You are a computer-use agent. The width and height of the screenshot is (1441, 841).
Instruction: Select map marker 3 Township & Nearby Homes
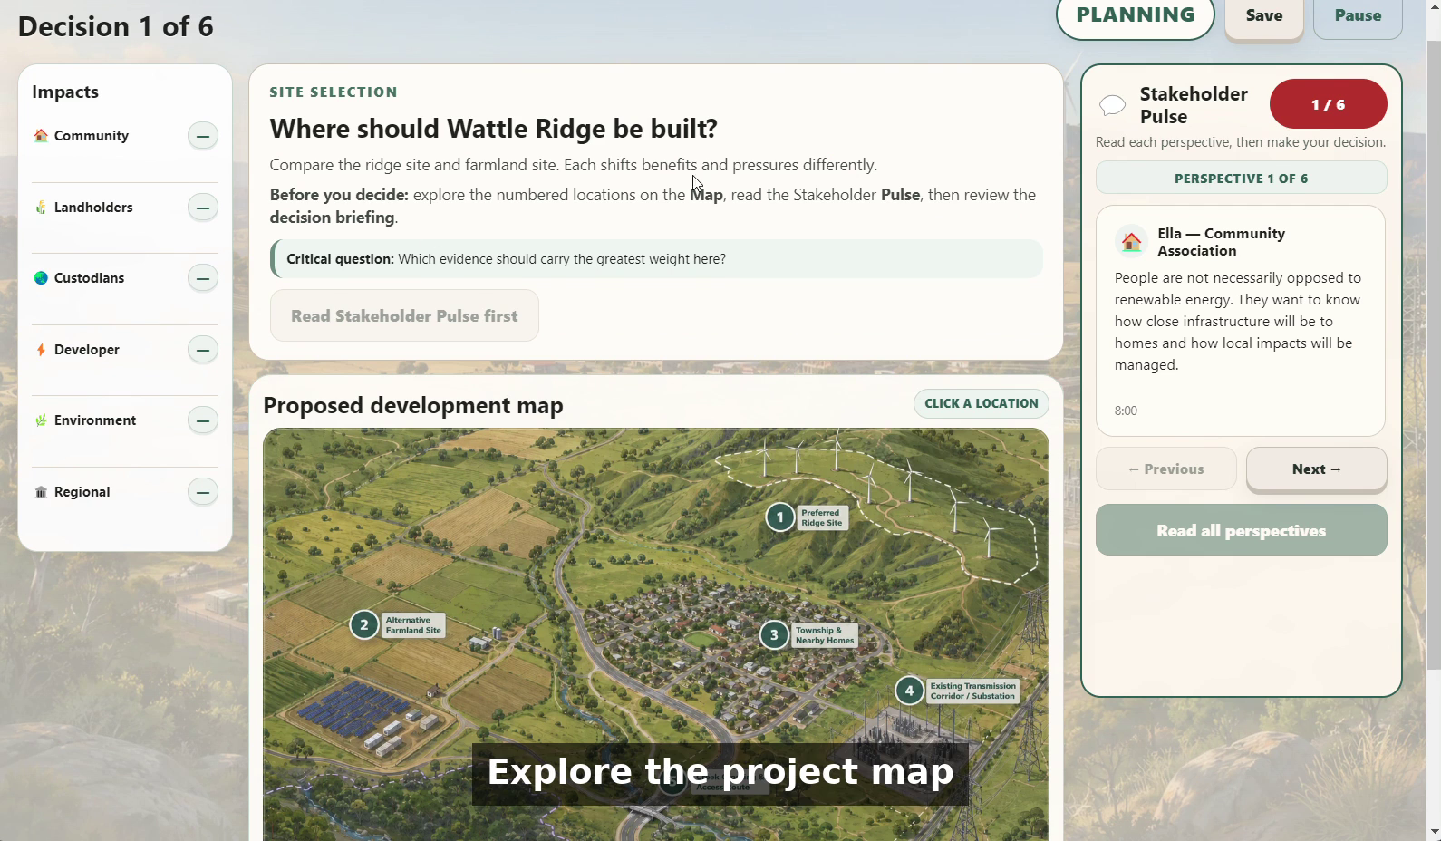point(774,634)
